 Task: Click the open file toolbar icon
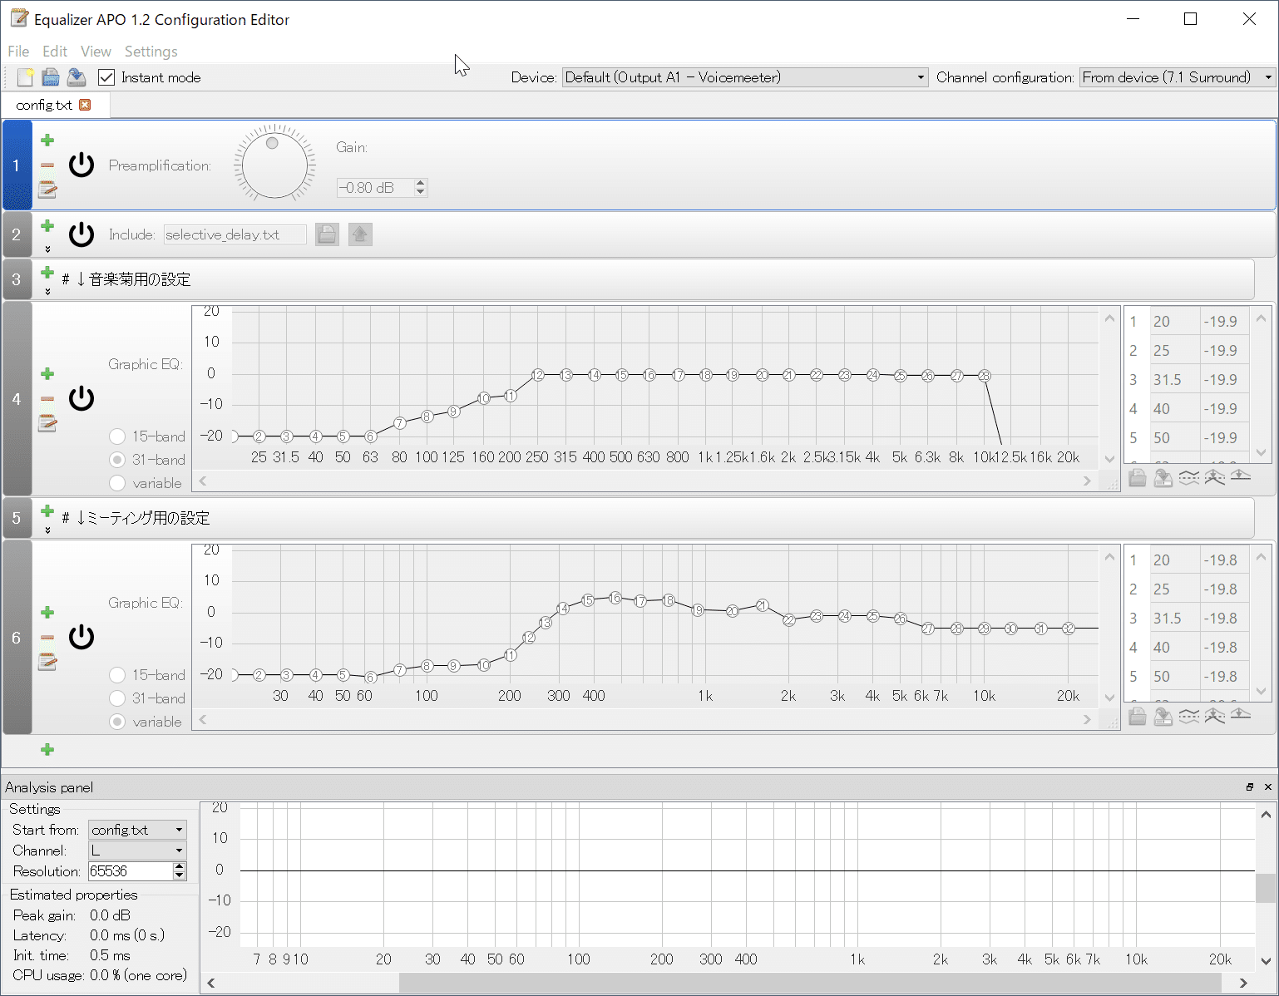click(x=51, y=77)
